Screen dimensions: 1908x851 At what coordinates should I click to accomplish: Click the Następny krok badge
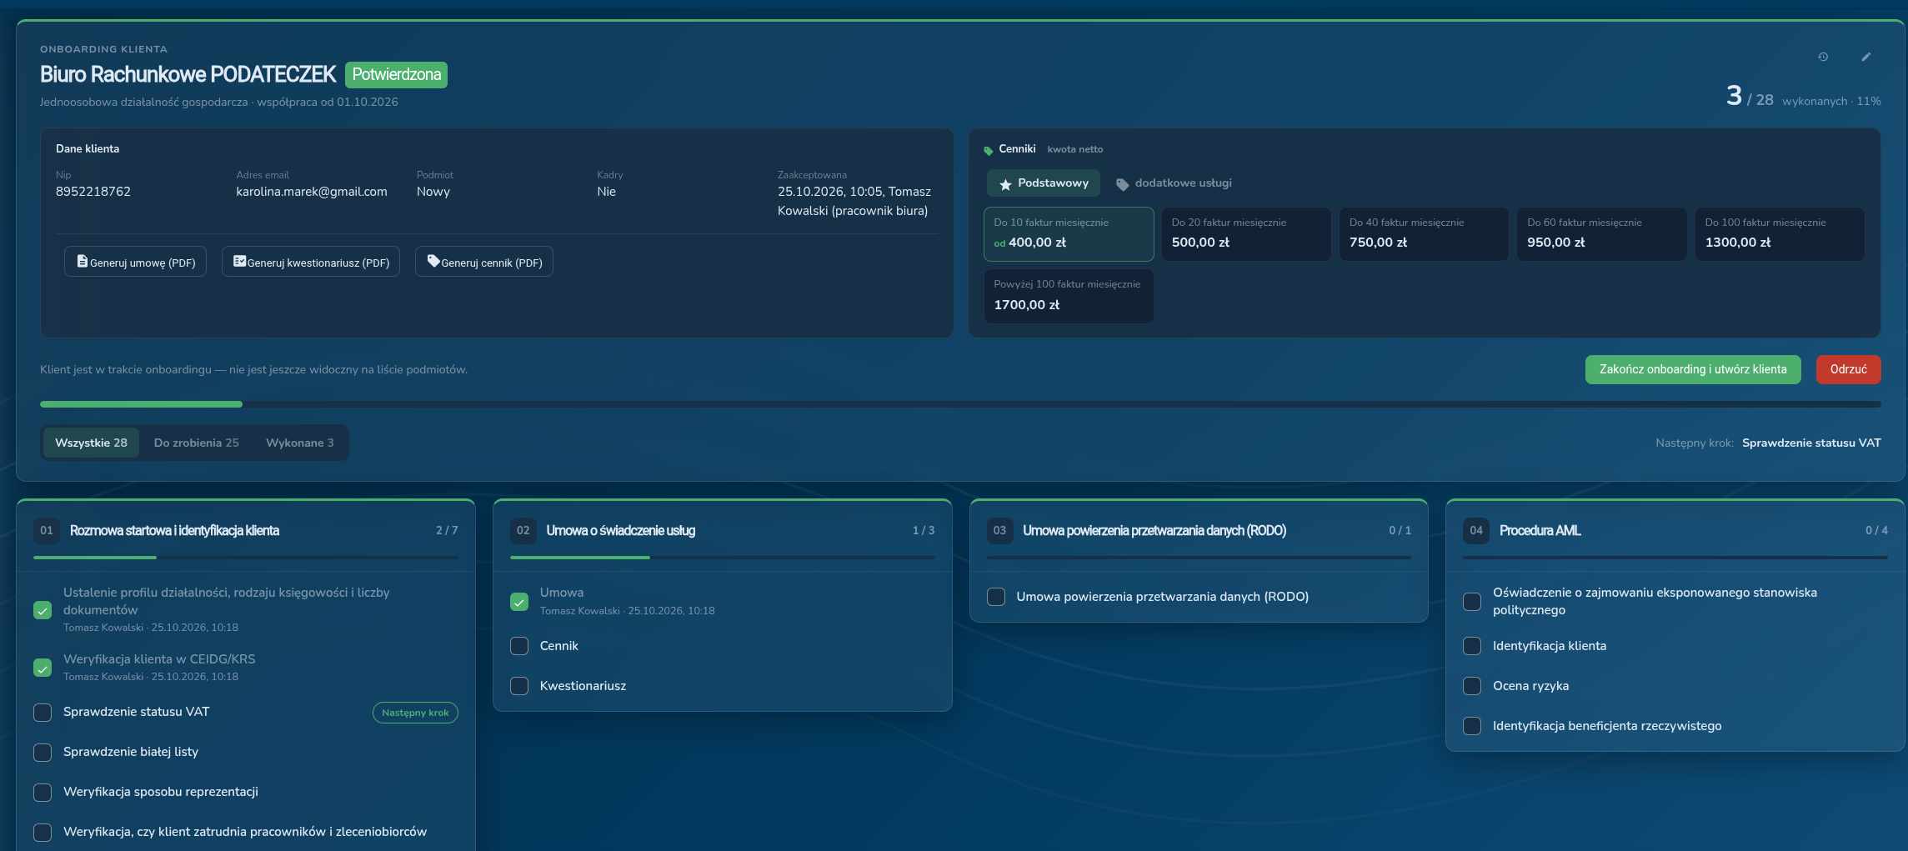415,713
